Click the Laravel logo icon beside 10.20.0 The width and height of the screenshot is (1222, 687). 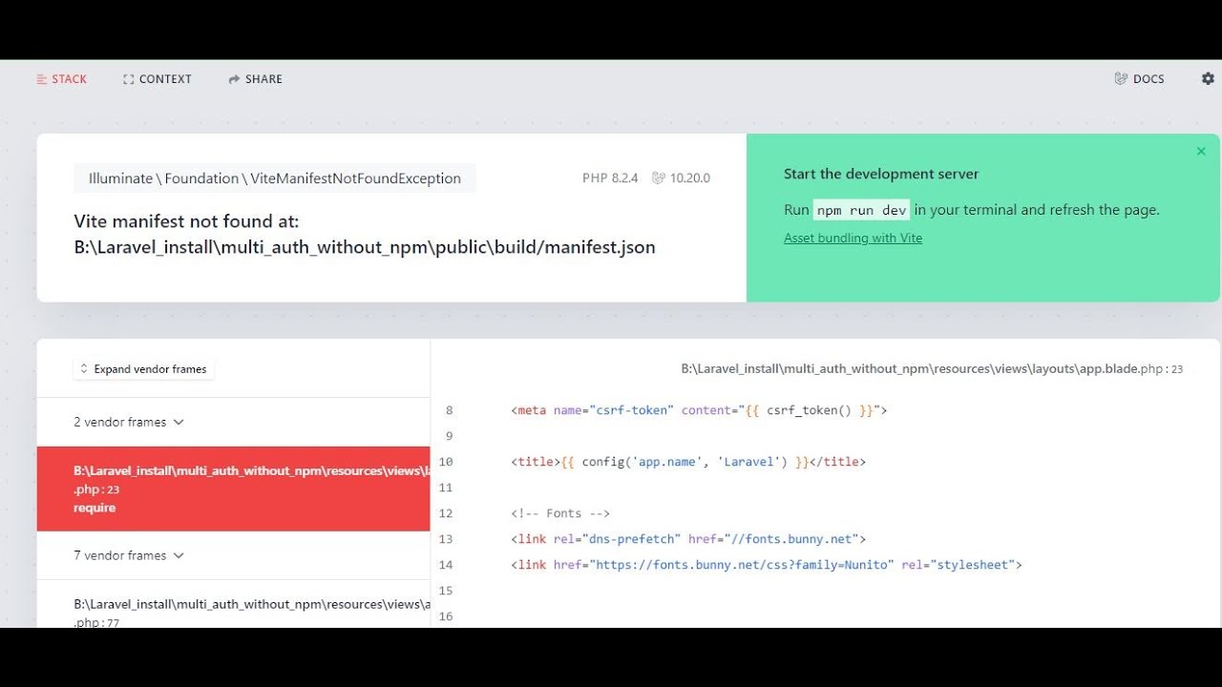point(659,178)
